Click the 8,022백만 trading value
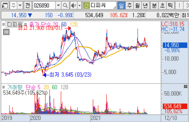 (x=168, y=15)
